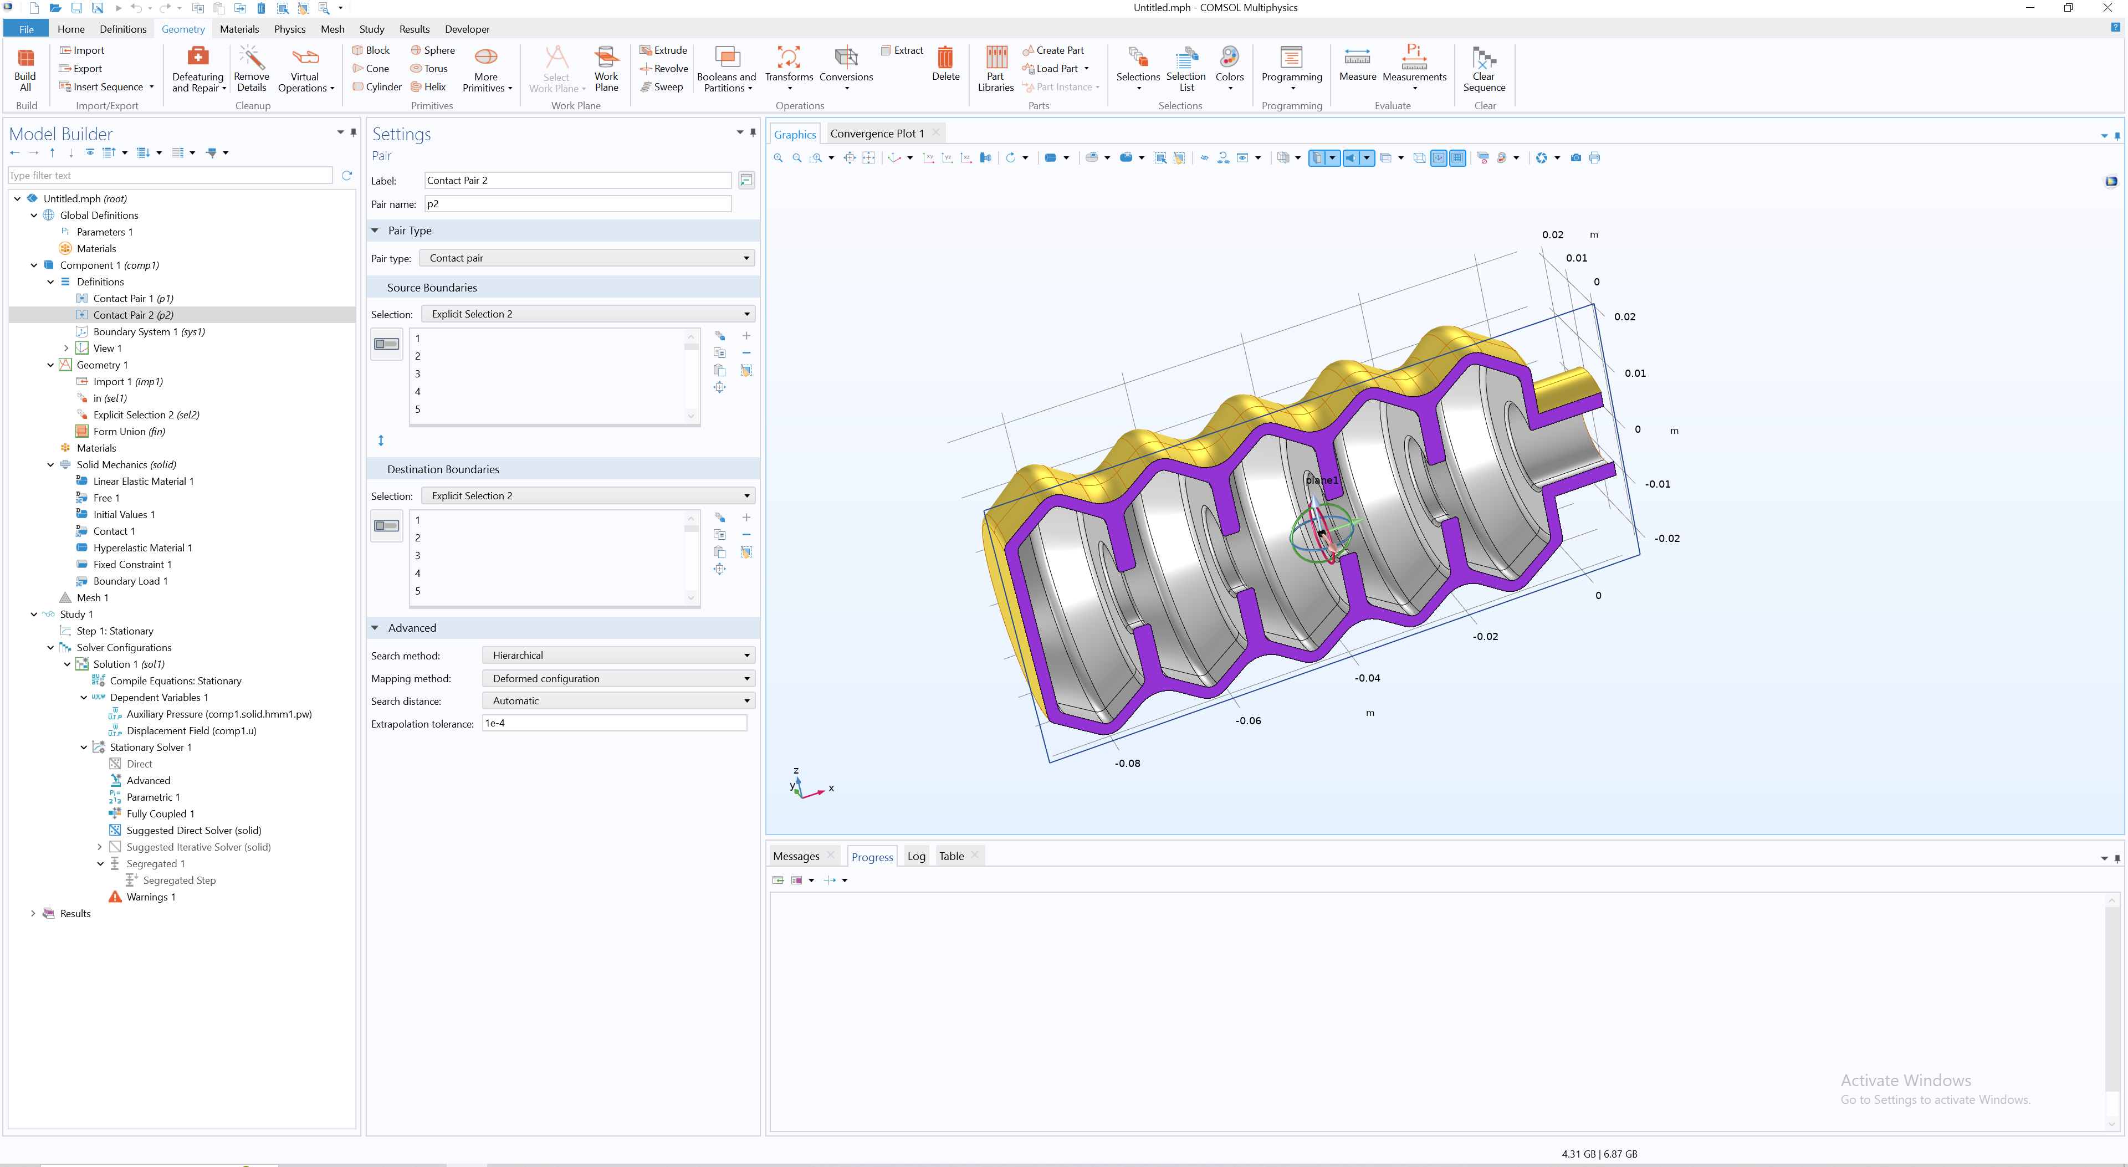The image size is (2128, 1167).
Task: Collapse the Study 1 tree node
Action: (x=34, y=615)
